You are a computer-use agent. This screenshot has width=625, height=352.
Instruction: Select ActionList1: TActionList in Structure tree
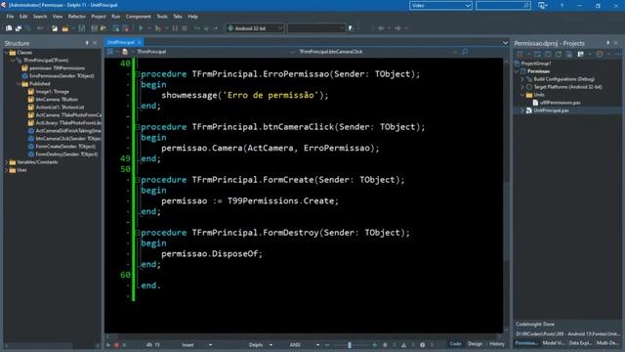pos(60,108)
